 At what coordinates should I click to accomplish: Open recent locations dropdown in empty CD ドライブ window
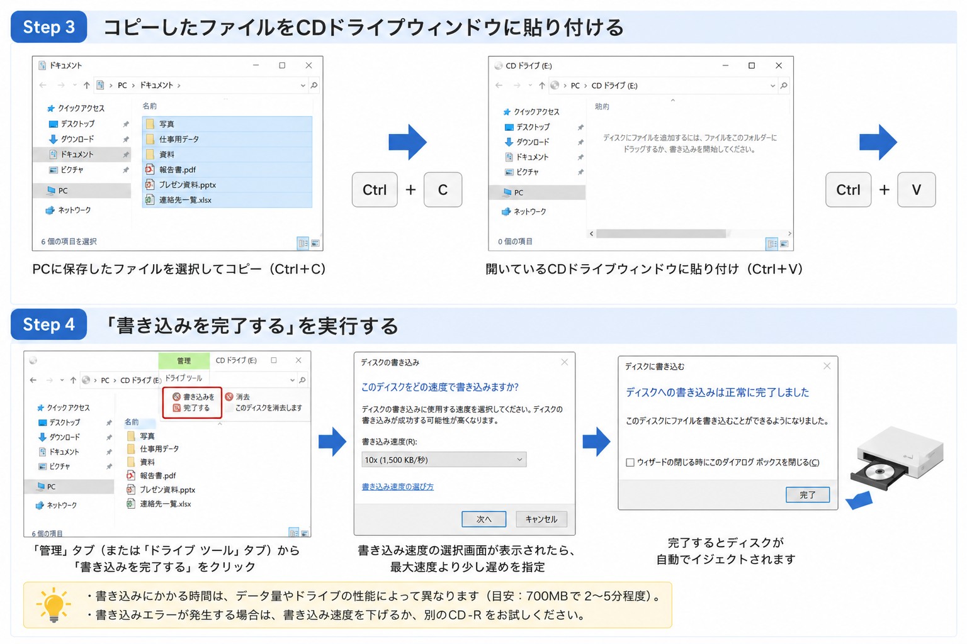click(x=530, y=86)
